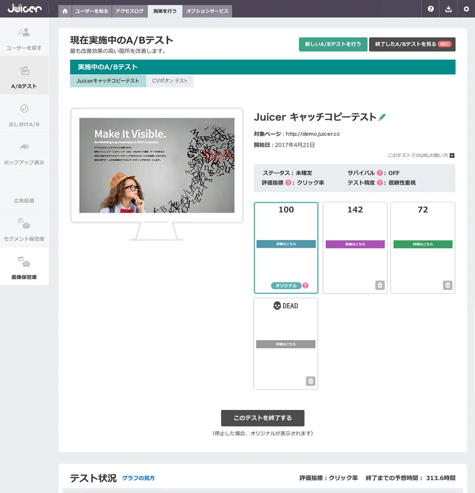475x493 pixels.
Task: Click 新しいA/Bテストを行う button
Action: pos(333,44)
